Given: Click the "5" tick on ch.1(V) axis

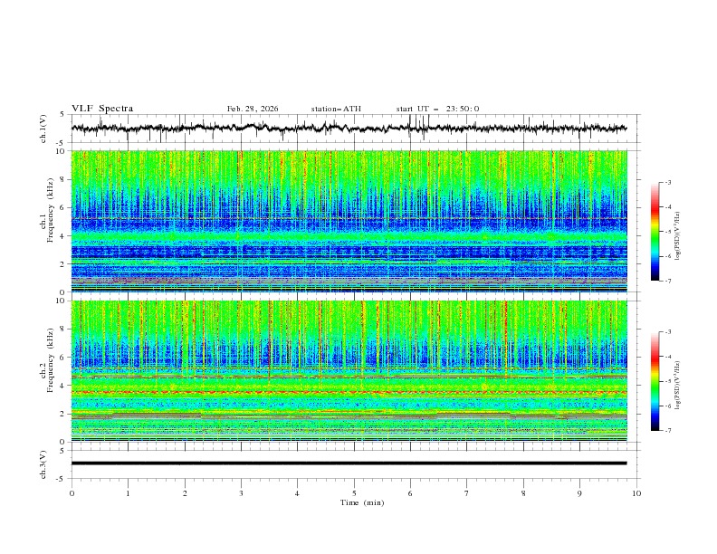Looking at the screenshot, I should coord(63,115).
